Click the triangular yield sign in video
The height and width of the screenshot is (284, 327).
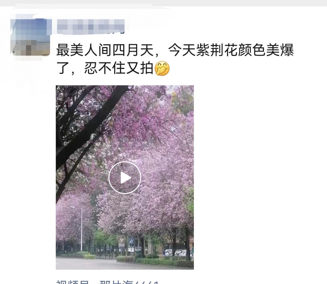[122, 241]
